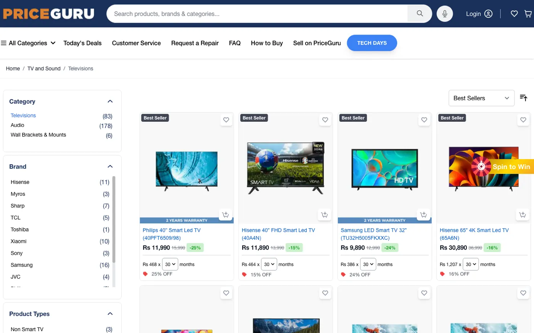Open Request a Repair

pyautogui.click(x=195, y=43)
